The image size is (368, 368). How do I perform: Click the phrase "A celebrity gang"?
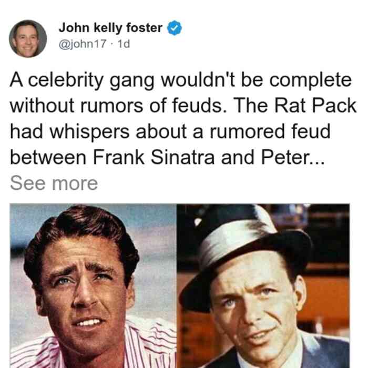click(82, 80)
